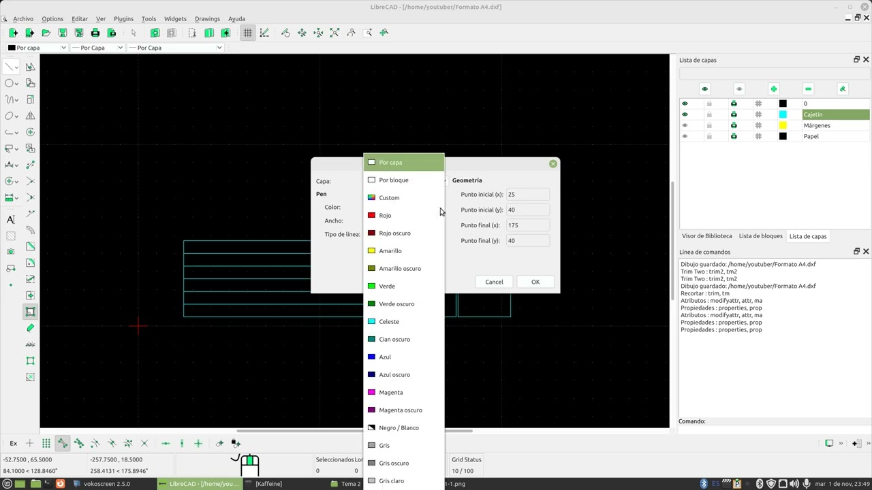872x490 pixels.
Task: Click the Modify layer attributes icon
Action: 843,89
